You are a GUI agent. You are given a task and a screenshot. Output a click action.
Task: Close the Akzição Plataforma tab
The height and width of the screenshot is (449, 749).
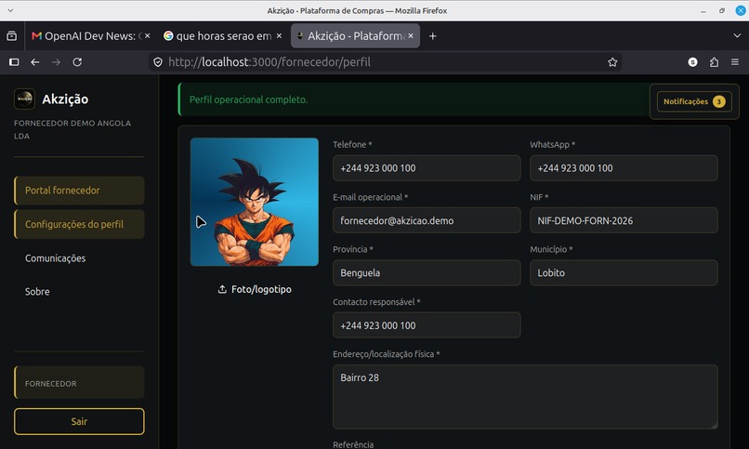tap(411, 36)
